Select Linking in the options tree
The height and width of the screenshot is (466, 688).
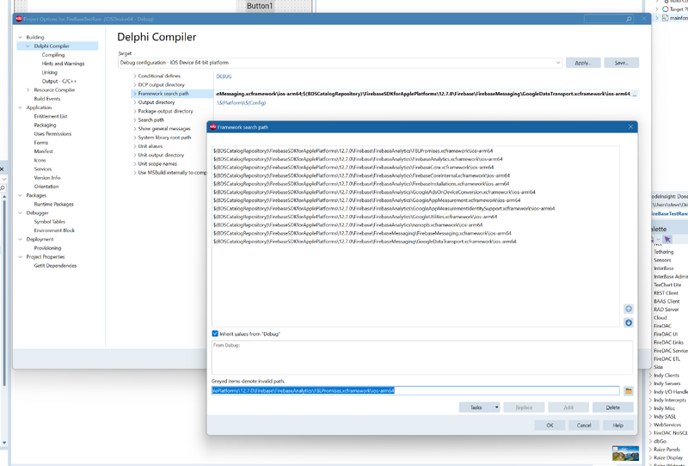[x=50, y=72]
